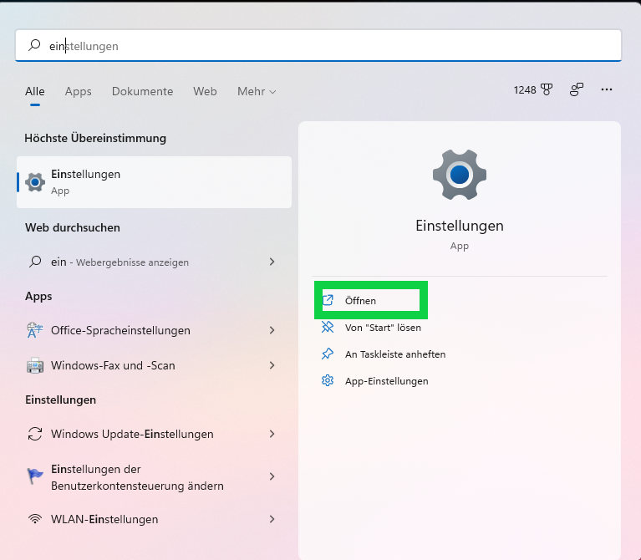
Task: Click the 1248 rewards points count
Action: (525, 90)
